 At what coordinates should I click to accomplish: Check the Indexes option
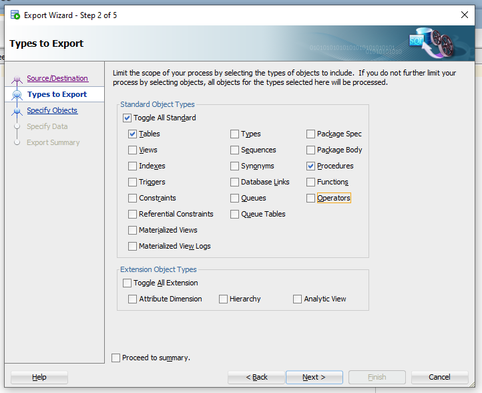132,166
